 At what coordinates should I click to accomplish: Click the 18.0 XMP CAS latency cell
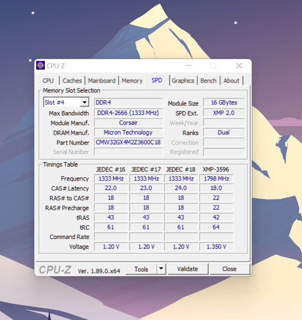point(216,188)
